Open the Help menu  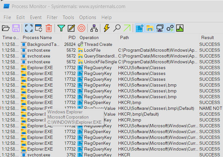pyautogui.click(x=106, y=17)
